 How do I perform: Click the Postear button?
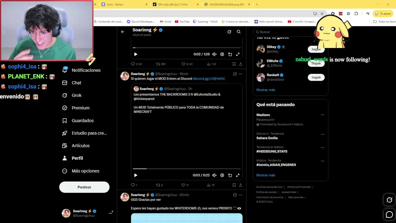click(x=84, y=187)
